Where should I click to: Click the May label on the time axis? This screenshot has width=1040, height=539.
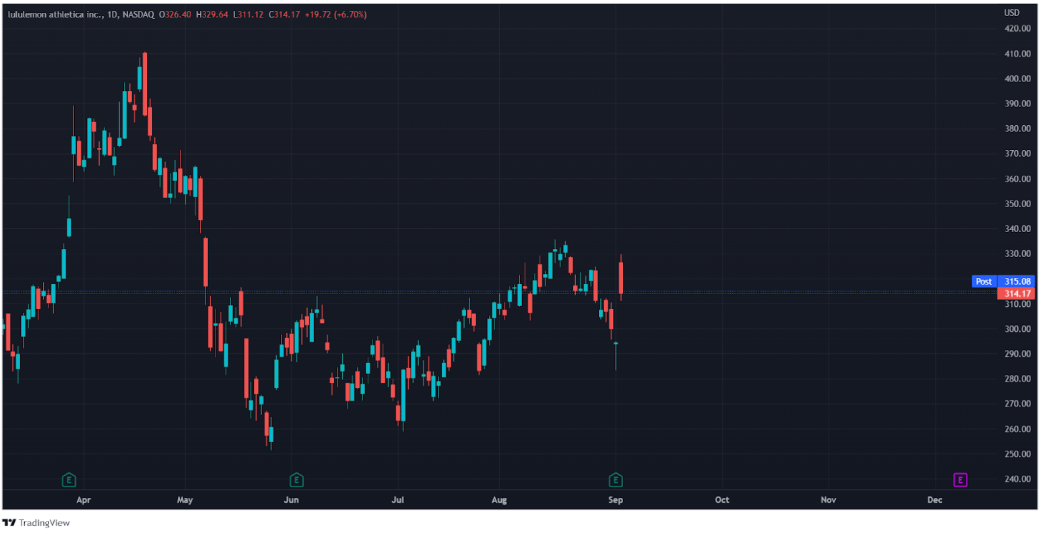[185, 500]
